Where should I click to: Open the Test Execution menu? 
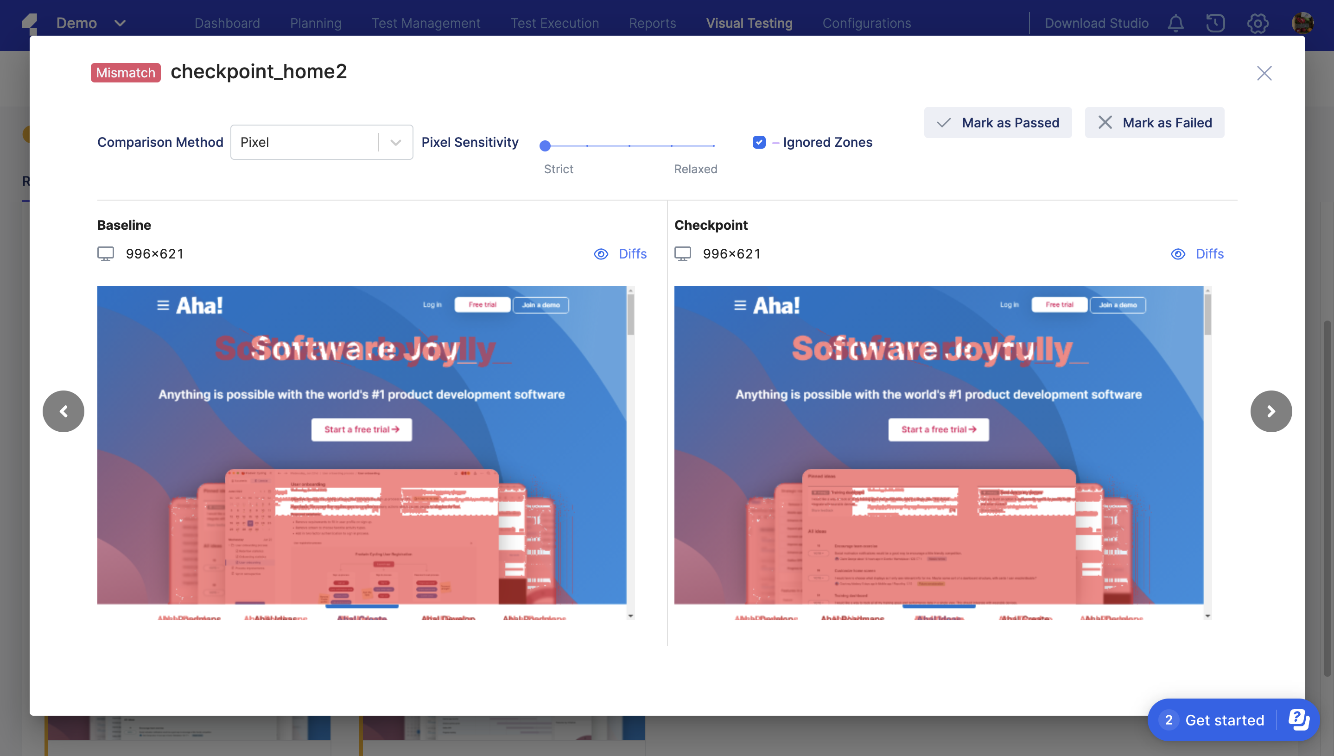click(x=554, y=23)
